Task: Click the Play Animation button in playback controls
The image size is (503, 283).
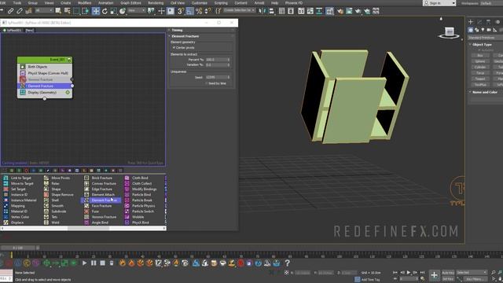Action: [x=409, y=273]
